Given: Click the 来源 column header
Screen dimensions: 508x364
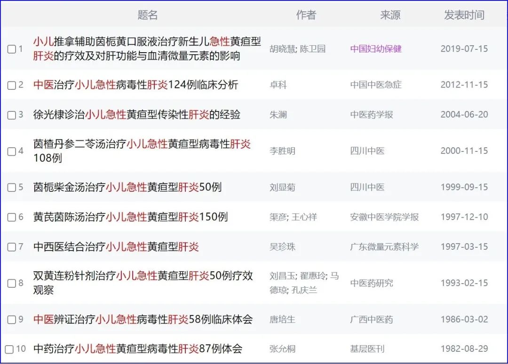Looking at the screenshot, I should point(391,15).
